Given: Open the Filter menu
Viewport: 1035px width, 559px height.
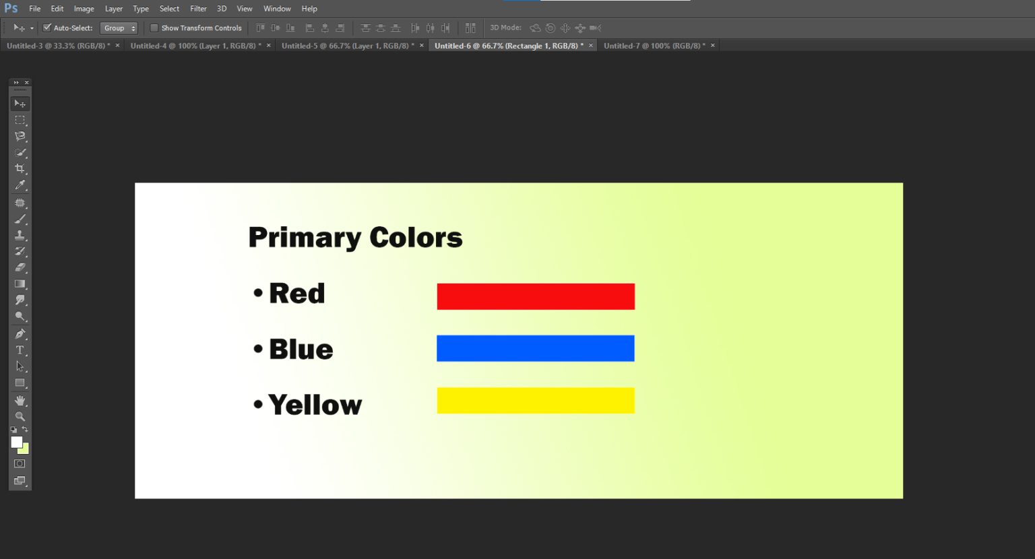Looking at the screenshot, I should tap(198, 9).
